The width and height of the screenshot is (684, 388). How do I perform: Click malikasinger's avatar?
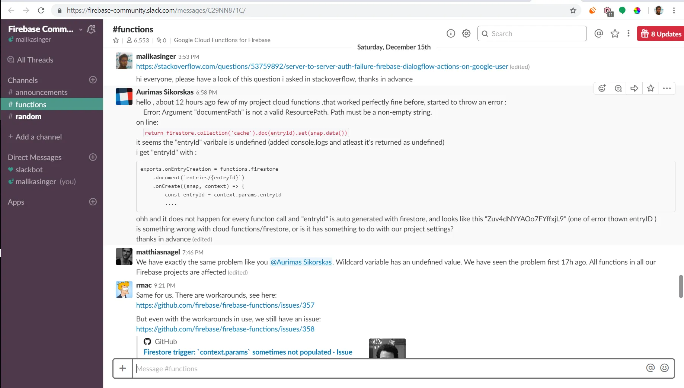tap(124, 61)
